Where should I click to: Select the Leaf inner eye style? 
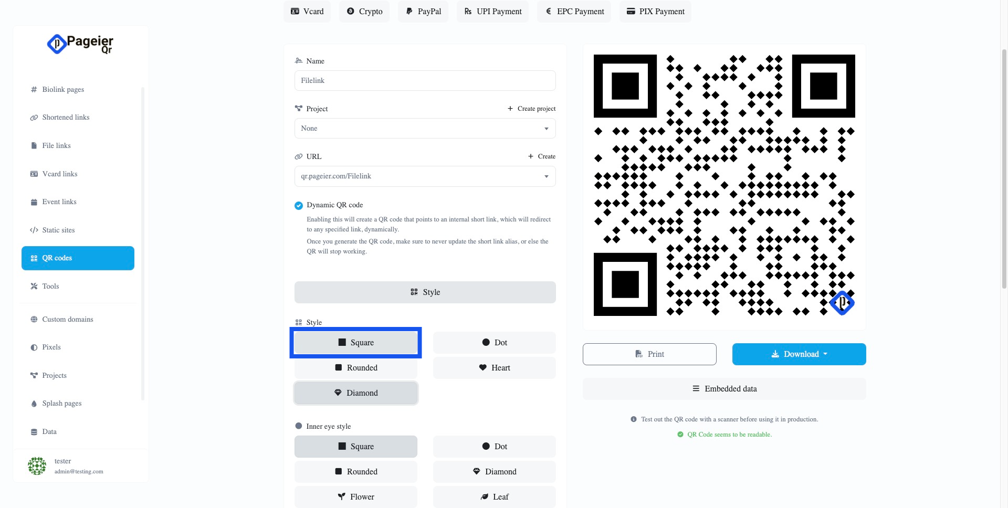[494, 497]
